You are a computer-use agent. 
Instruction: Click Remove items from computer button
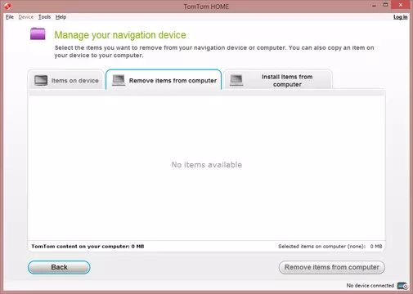(332, 267)
